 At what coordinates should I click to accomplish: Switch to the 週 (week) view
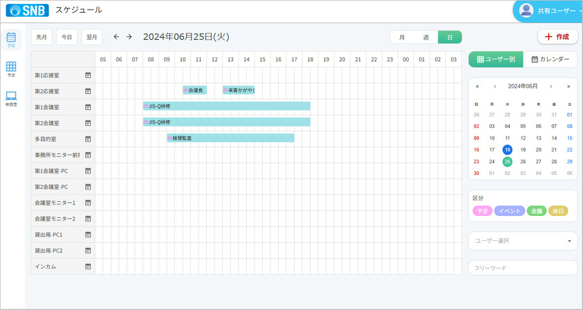pyautogui.click(x=425, y=37)
